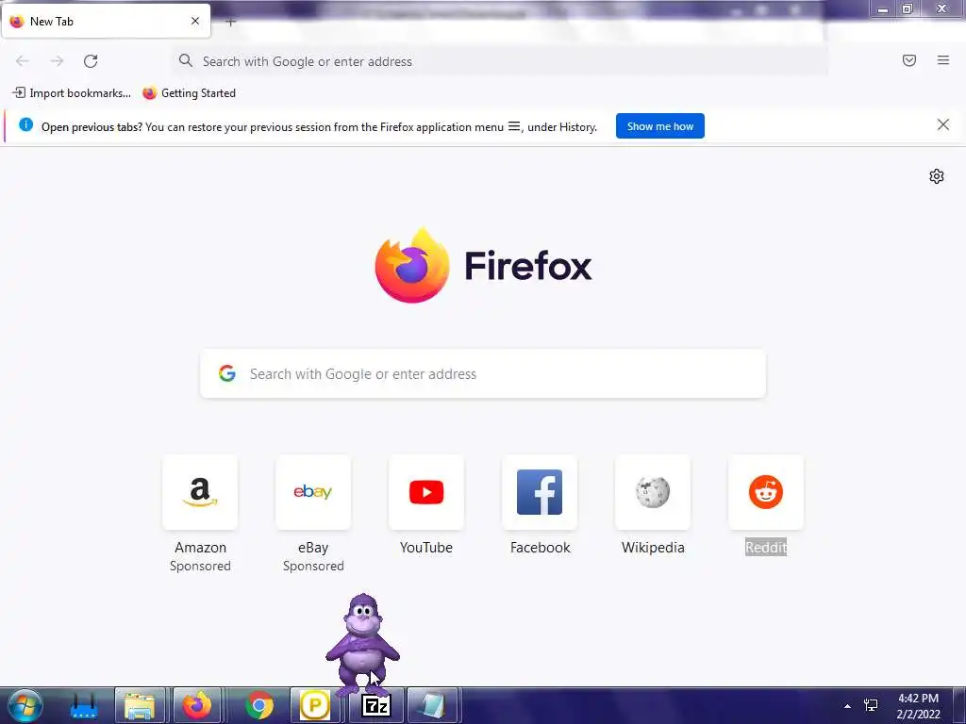Close the New Tab tab
The width and height of the screenshot is (966, 724).
[x=195, y=21]
